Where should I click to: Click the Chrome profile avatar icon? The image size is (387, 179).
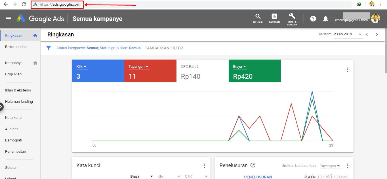pos(371,4)
